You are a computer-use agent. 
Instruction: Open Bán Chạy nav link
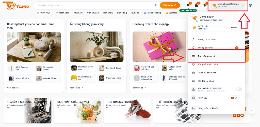coord(108,13)
